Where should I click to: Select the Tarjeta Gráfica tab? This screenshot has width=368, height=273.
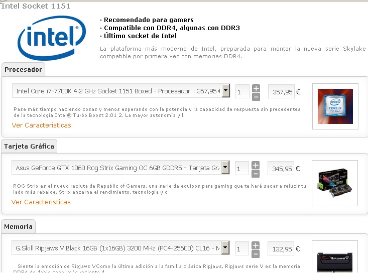click(x=29, y=146)
